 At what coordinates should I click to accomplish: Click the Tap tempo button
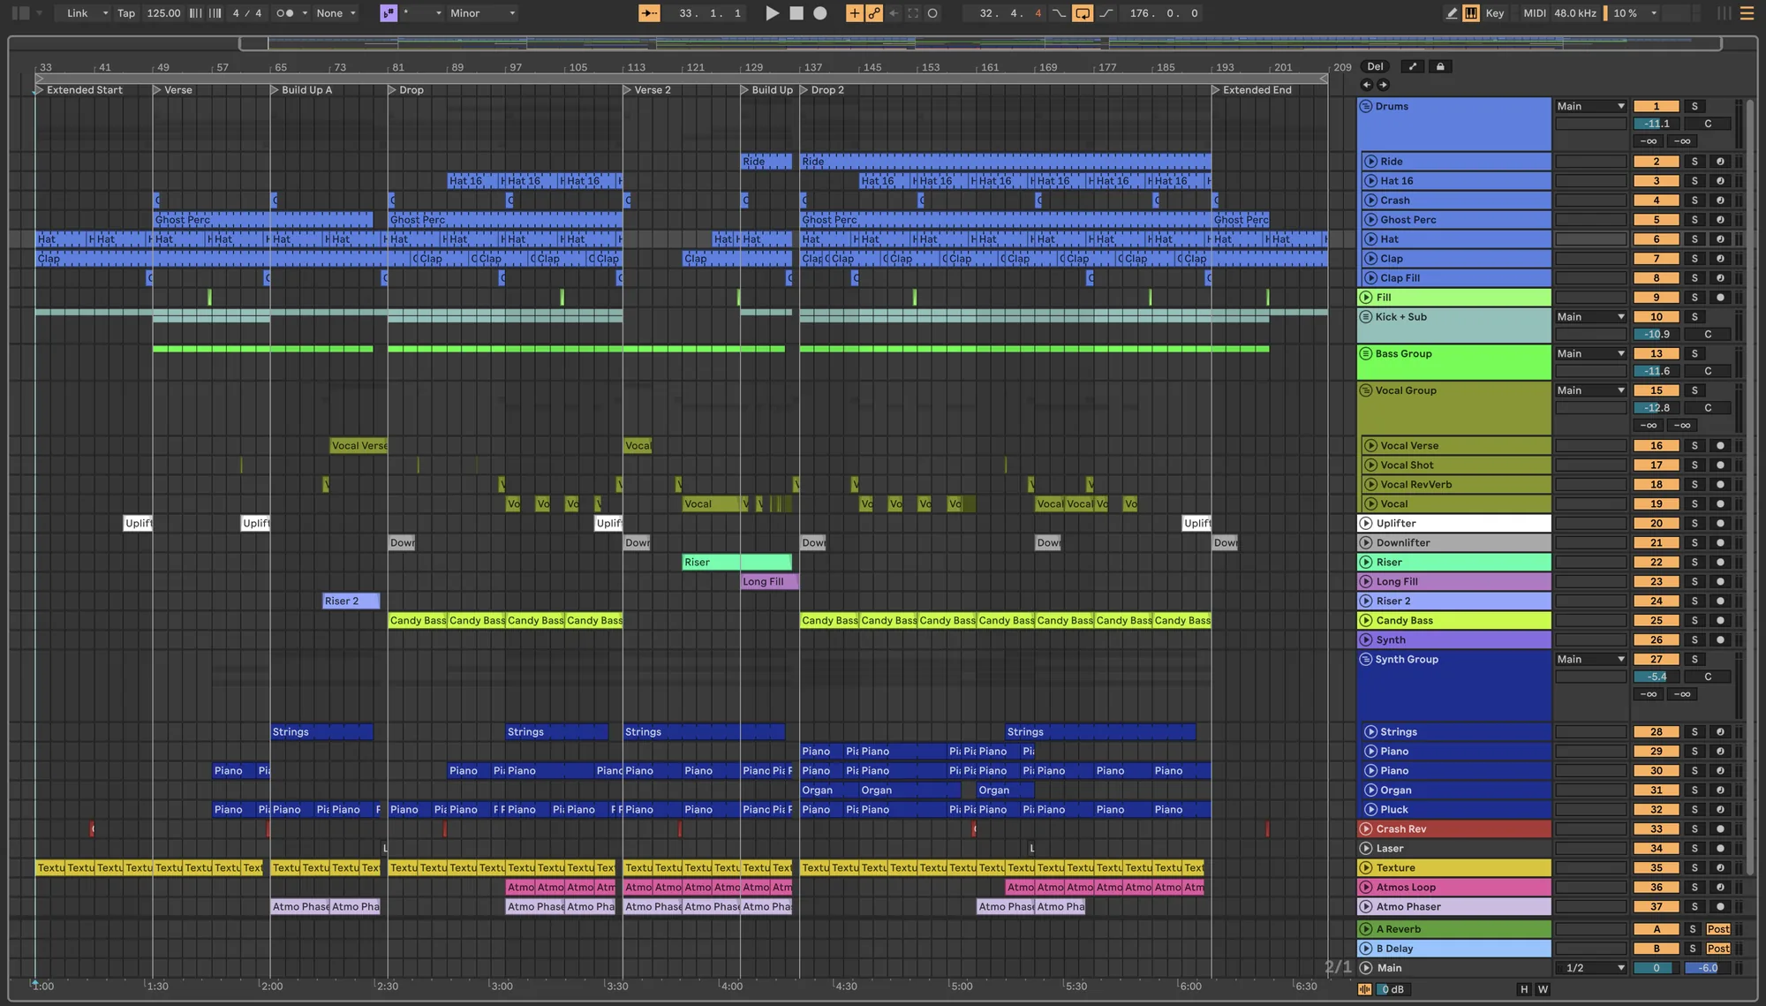coord(126,13)
